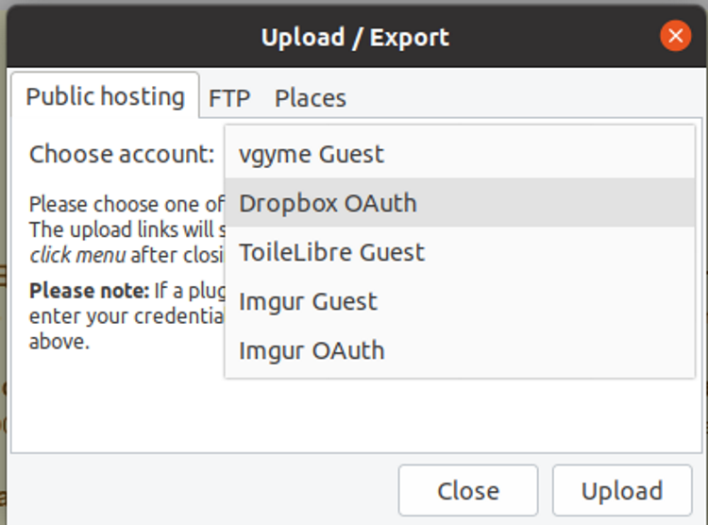Close the Upload / Export dialog window

674,37
